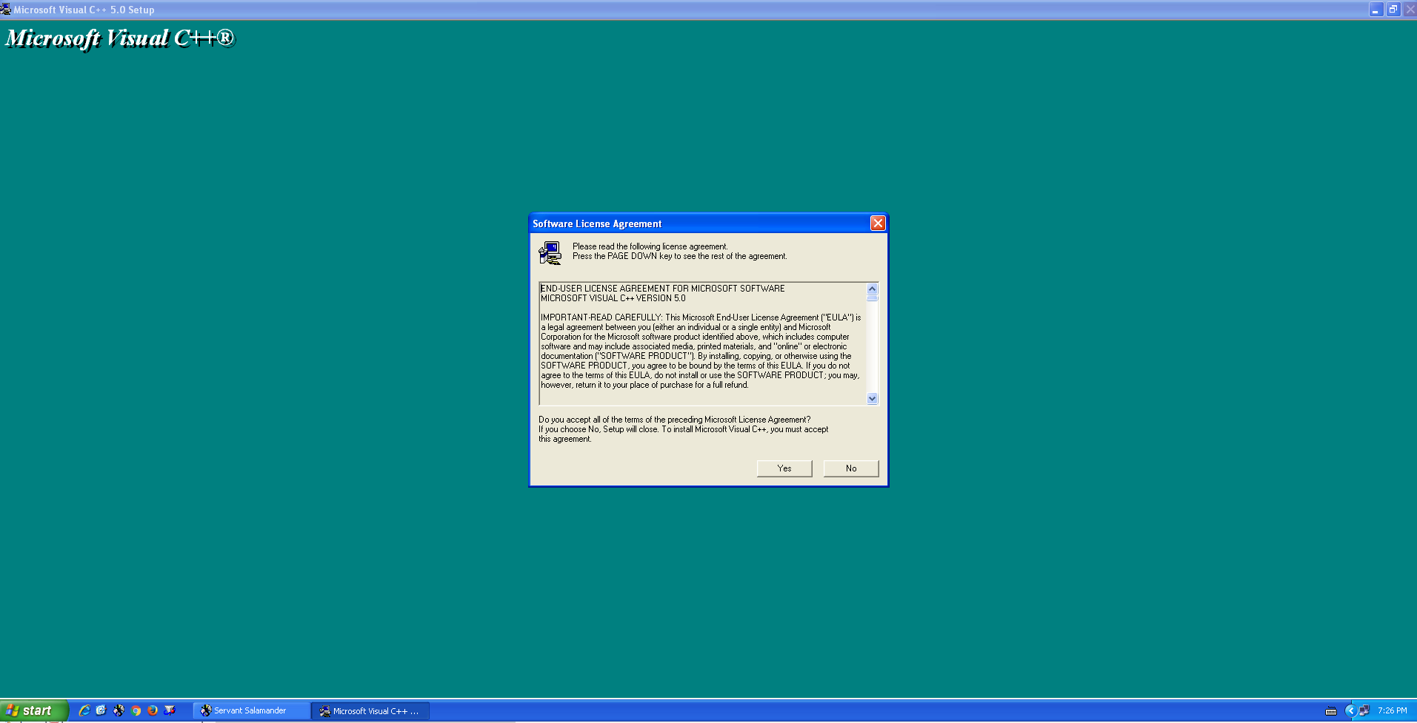Expand hidden system tray icons
Screen dimensions: 1417x723
tap(1350, 710)
